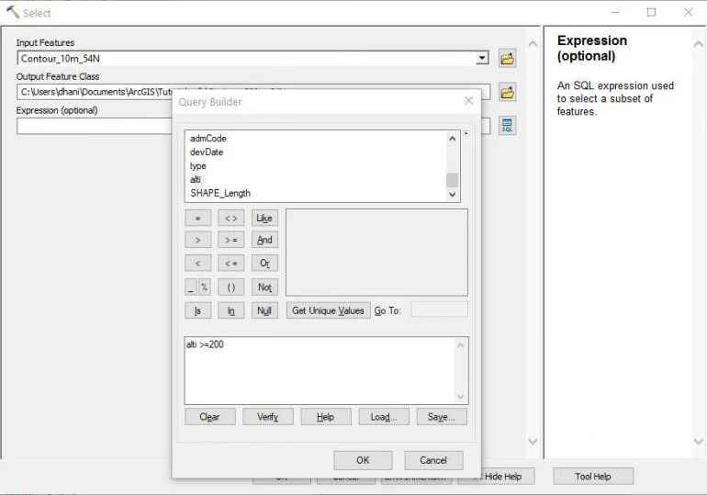The width and height of the screenshot is (707, 495).
Task: Load a saved expression
Action: click(384, 417)
